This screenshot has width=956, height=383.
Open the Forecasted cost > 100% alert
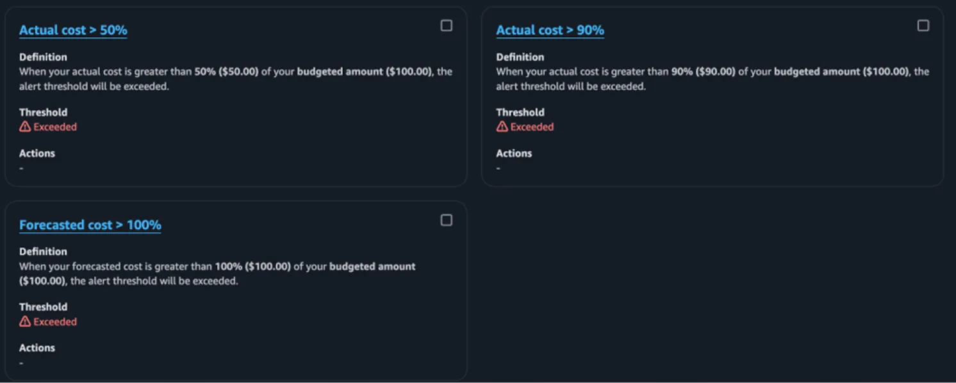click(x=90, y=225)
